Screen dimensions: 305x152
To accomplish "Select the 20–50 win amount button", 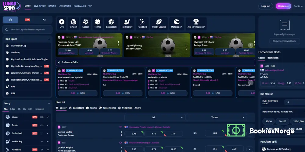I will point(269,121).
